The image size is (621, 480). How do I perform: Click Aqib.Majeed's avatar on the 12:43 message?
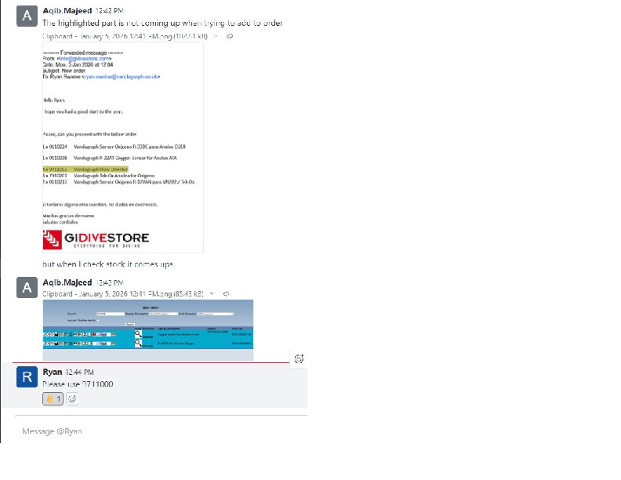[x=27, y=288]
